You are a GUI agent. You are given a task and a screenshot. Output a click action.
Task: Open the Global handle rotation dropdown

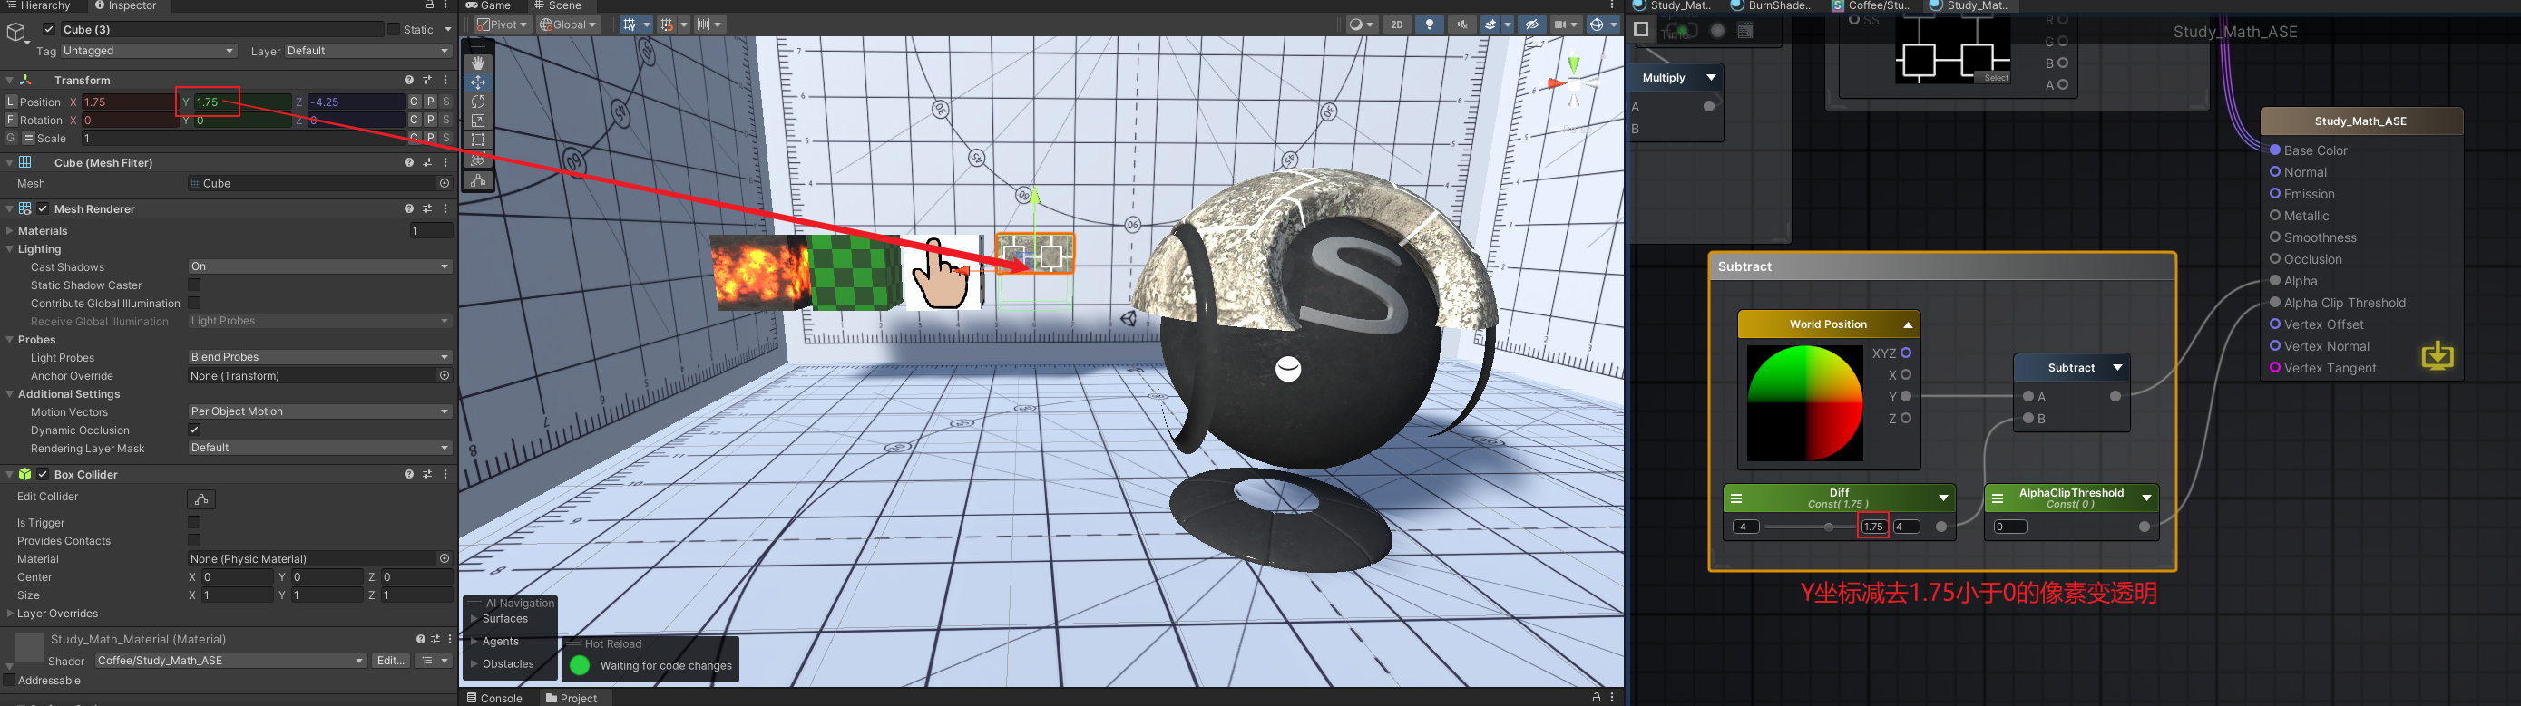pyautogui.click(x=568, y=24)
